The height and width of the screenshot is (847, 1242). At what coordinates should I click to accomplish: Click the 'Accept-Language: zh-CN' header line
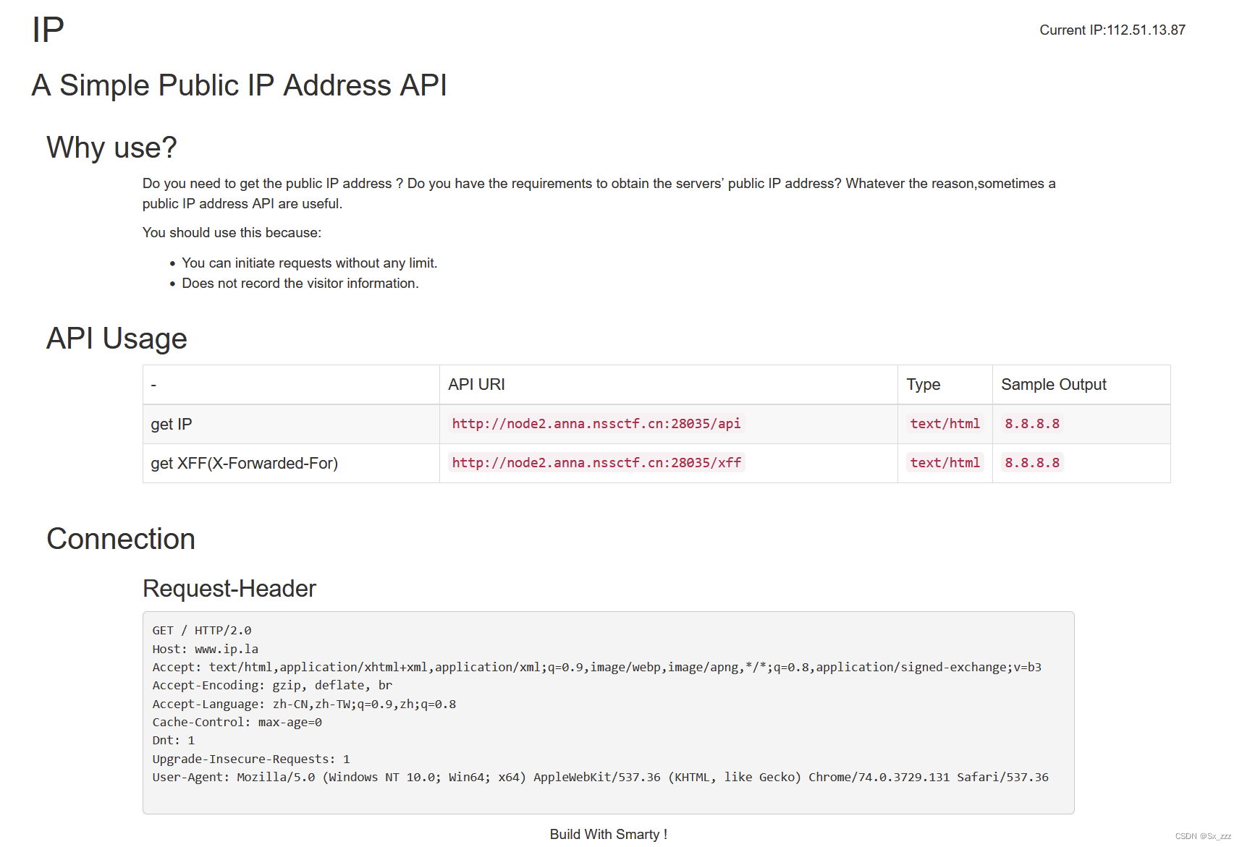coord(304,705)
